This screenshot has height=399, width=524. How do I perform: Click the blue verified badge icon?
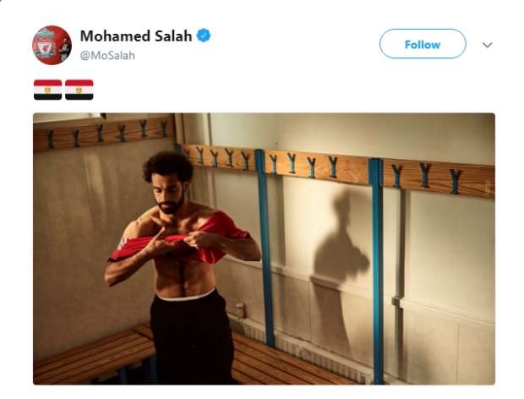pyautogui.click(x=204, y=36)
